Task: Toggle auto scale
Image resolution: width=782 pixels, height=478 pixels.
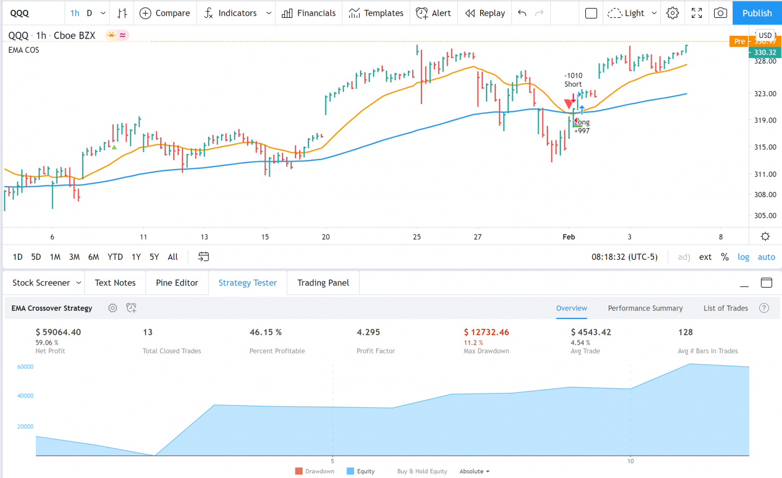Action: pyautogui.click(x=766, y=257)
